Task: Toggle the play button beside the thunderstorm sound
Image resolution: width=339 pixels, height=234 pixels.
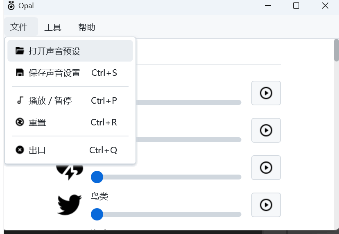Action: coord(266,168)
